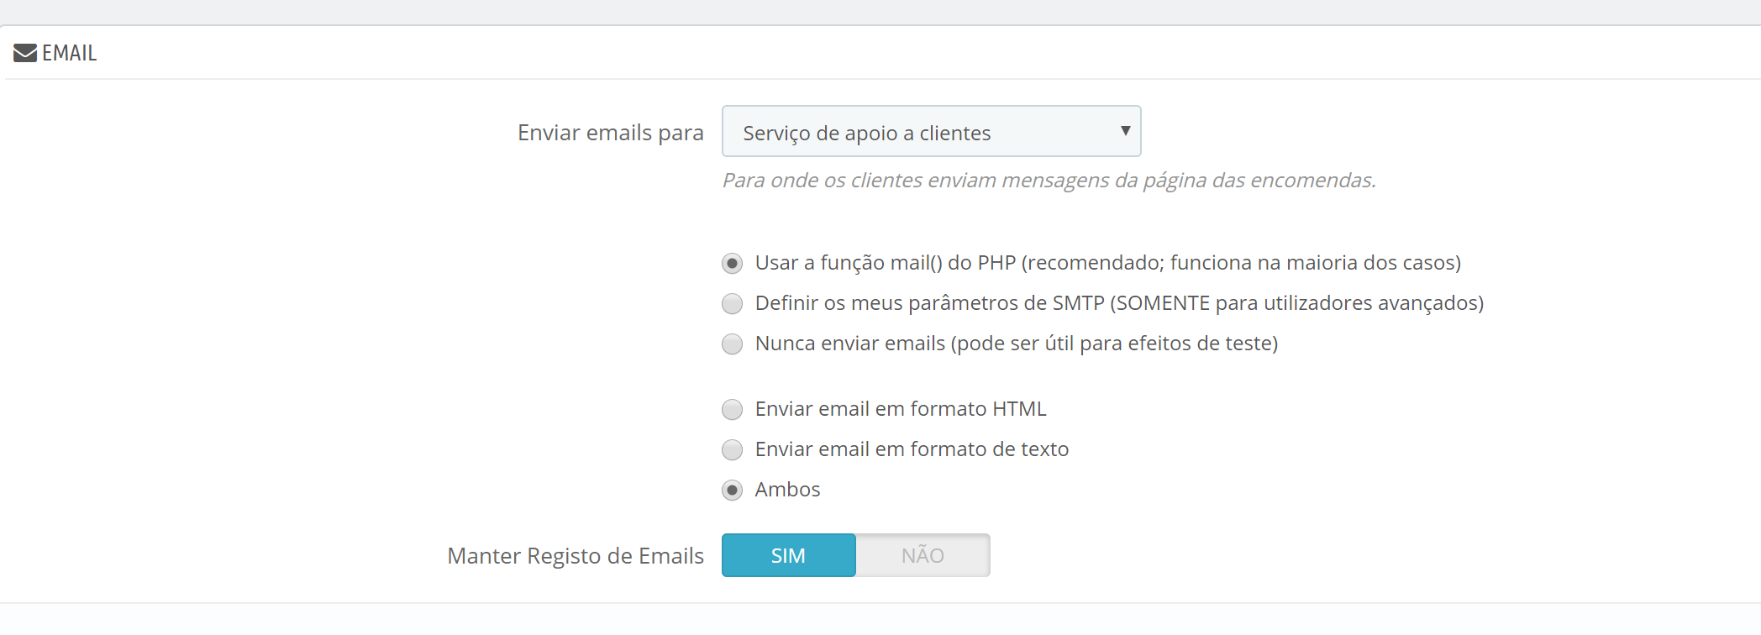Disable email logging with the NÃO button
The width and height of the screenshot is (1761, 635).
pos(923,555)
